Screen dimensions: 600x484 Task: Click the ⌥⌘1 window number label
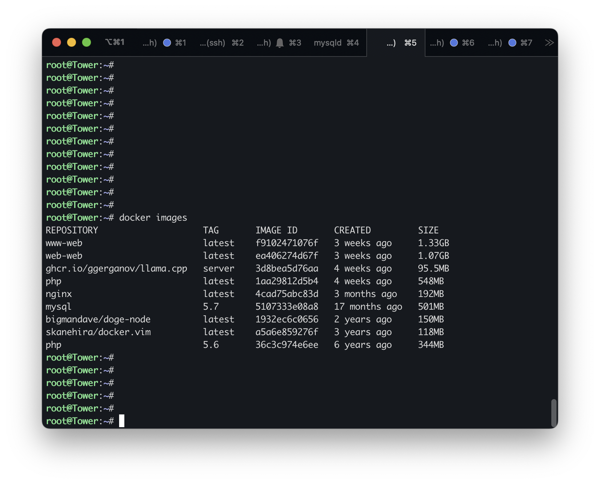(x=115, y=42)
